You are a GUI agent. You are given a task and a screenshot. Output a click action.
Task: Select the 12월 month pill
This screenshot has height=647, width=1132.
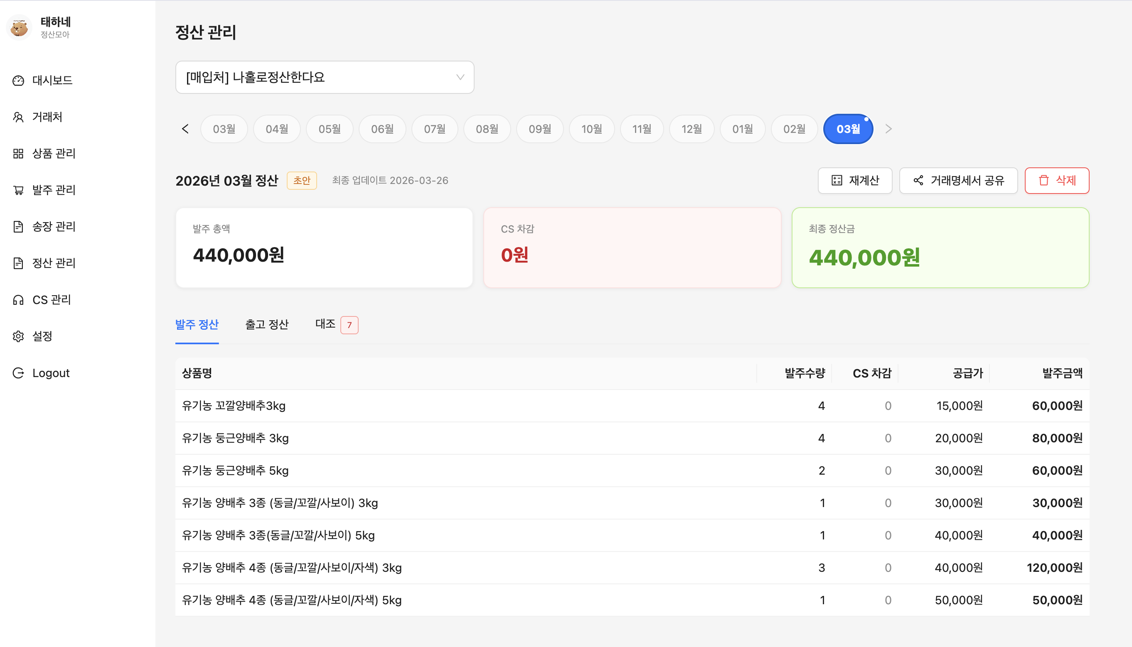[692, 129]
